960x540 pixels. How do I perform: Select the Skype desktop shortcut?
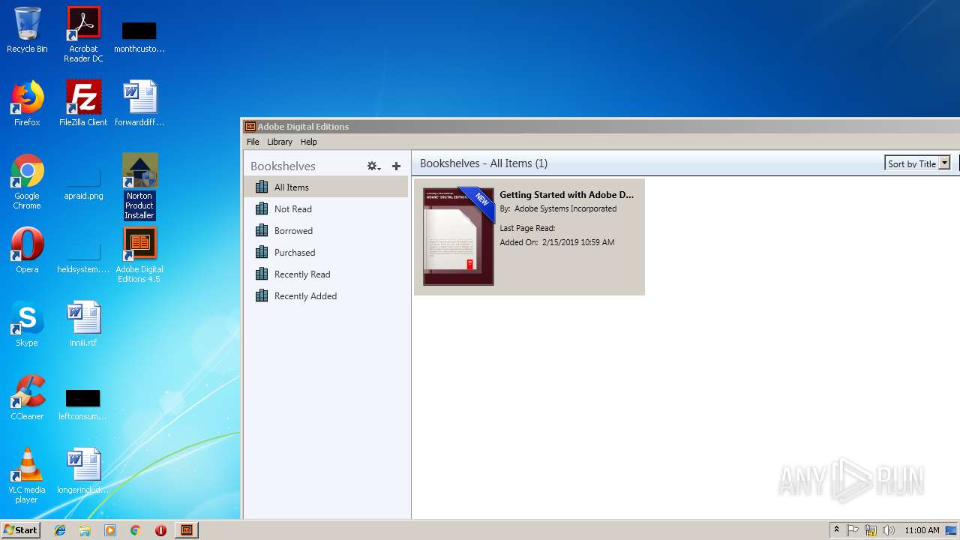point(27,324)
